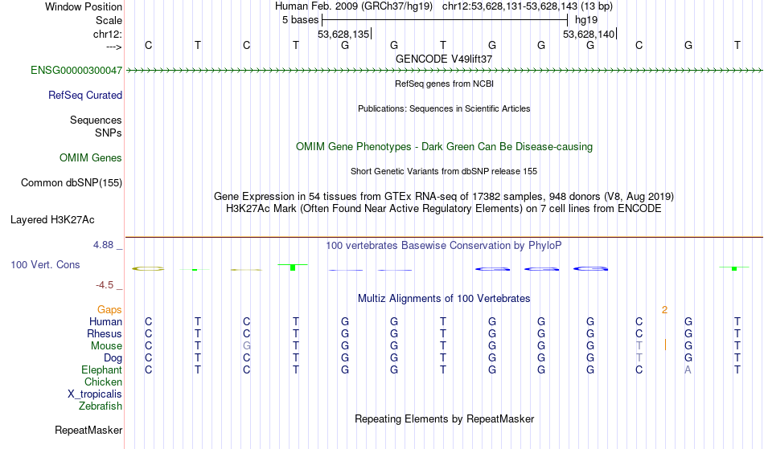
Task: Click 100 vertebrates Basewise Conservation by PhyloP title
Action: coord(444,246)
